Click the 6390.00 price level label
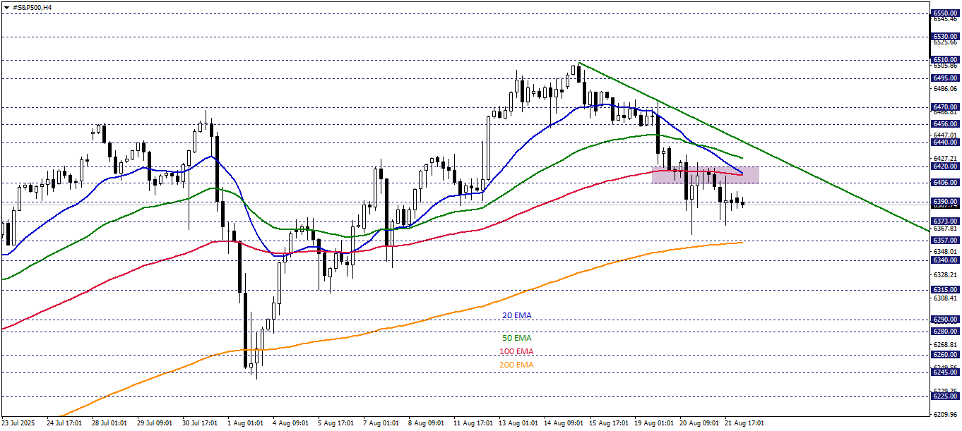962x431 pixels. tap(945, 202)
